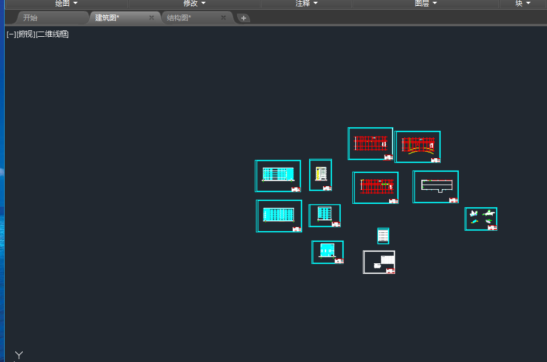
Task: Switch to the 建筑图* drawing tab
Action: 108,18
